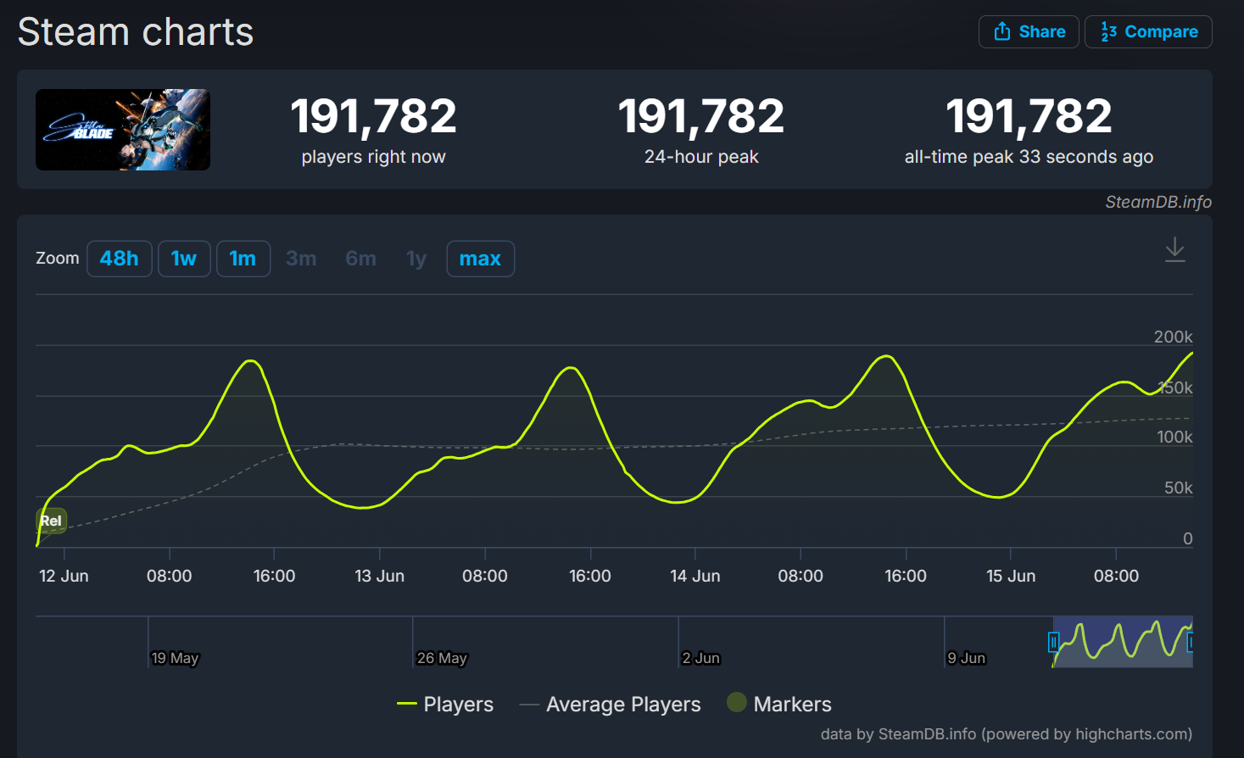Toggle the Players series in legend
The width and height of the screenshot is (1244, 758).
tap(445, 705)
